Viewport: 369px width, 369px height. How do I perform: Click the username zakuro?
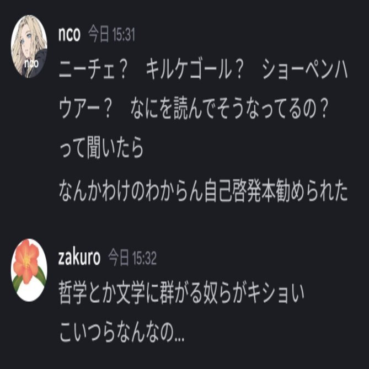click(79, 258)
